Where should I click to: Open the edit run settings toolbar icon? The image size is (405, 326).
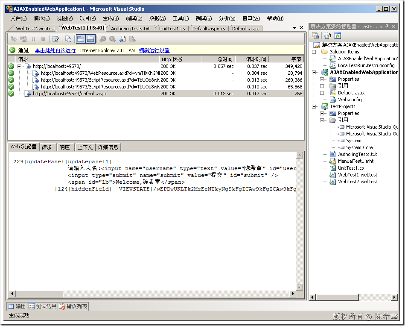55,39
